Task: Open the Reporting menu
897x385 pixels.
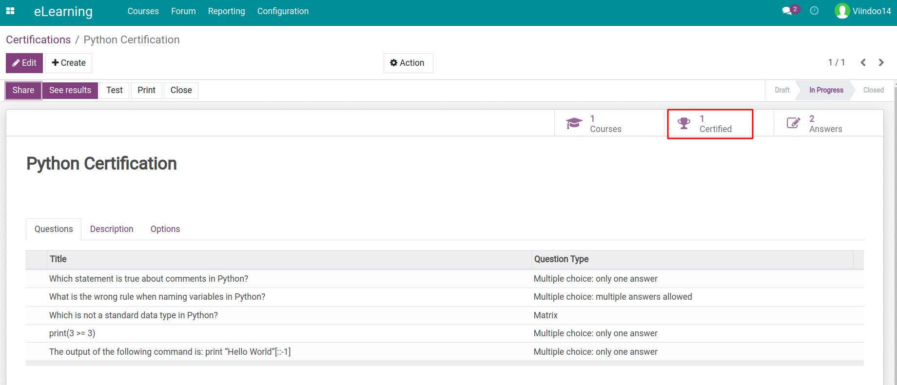Action: tap(226, 11)
